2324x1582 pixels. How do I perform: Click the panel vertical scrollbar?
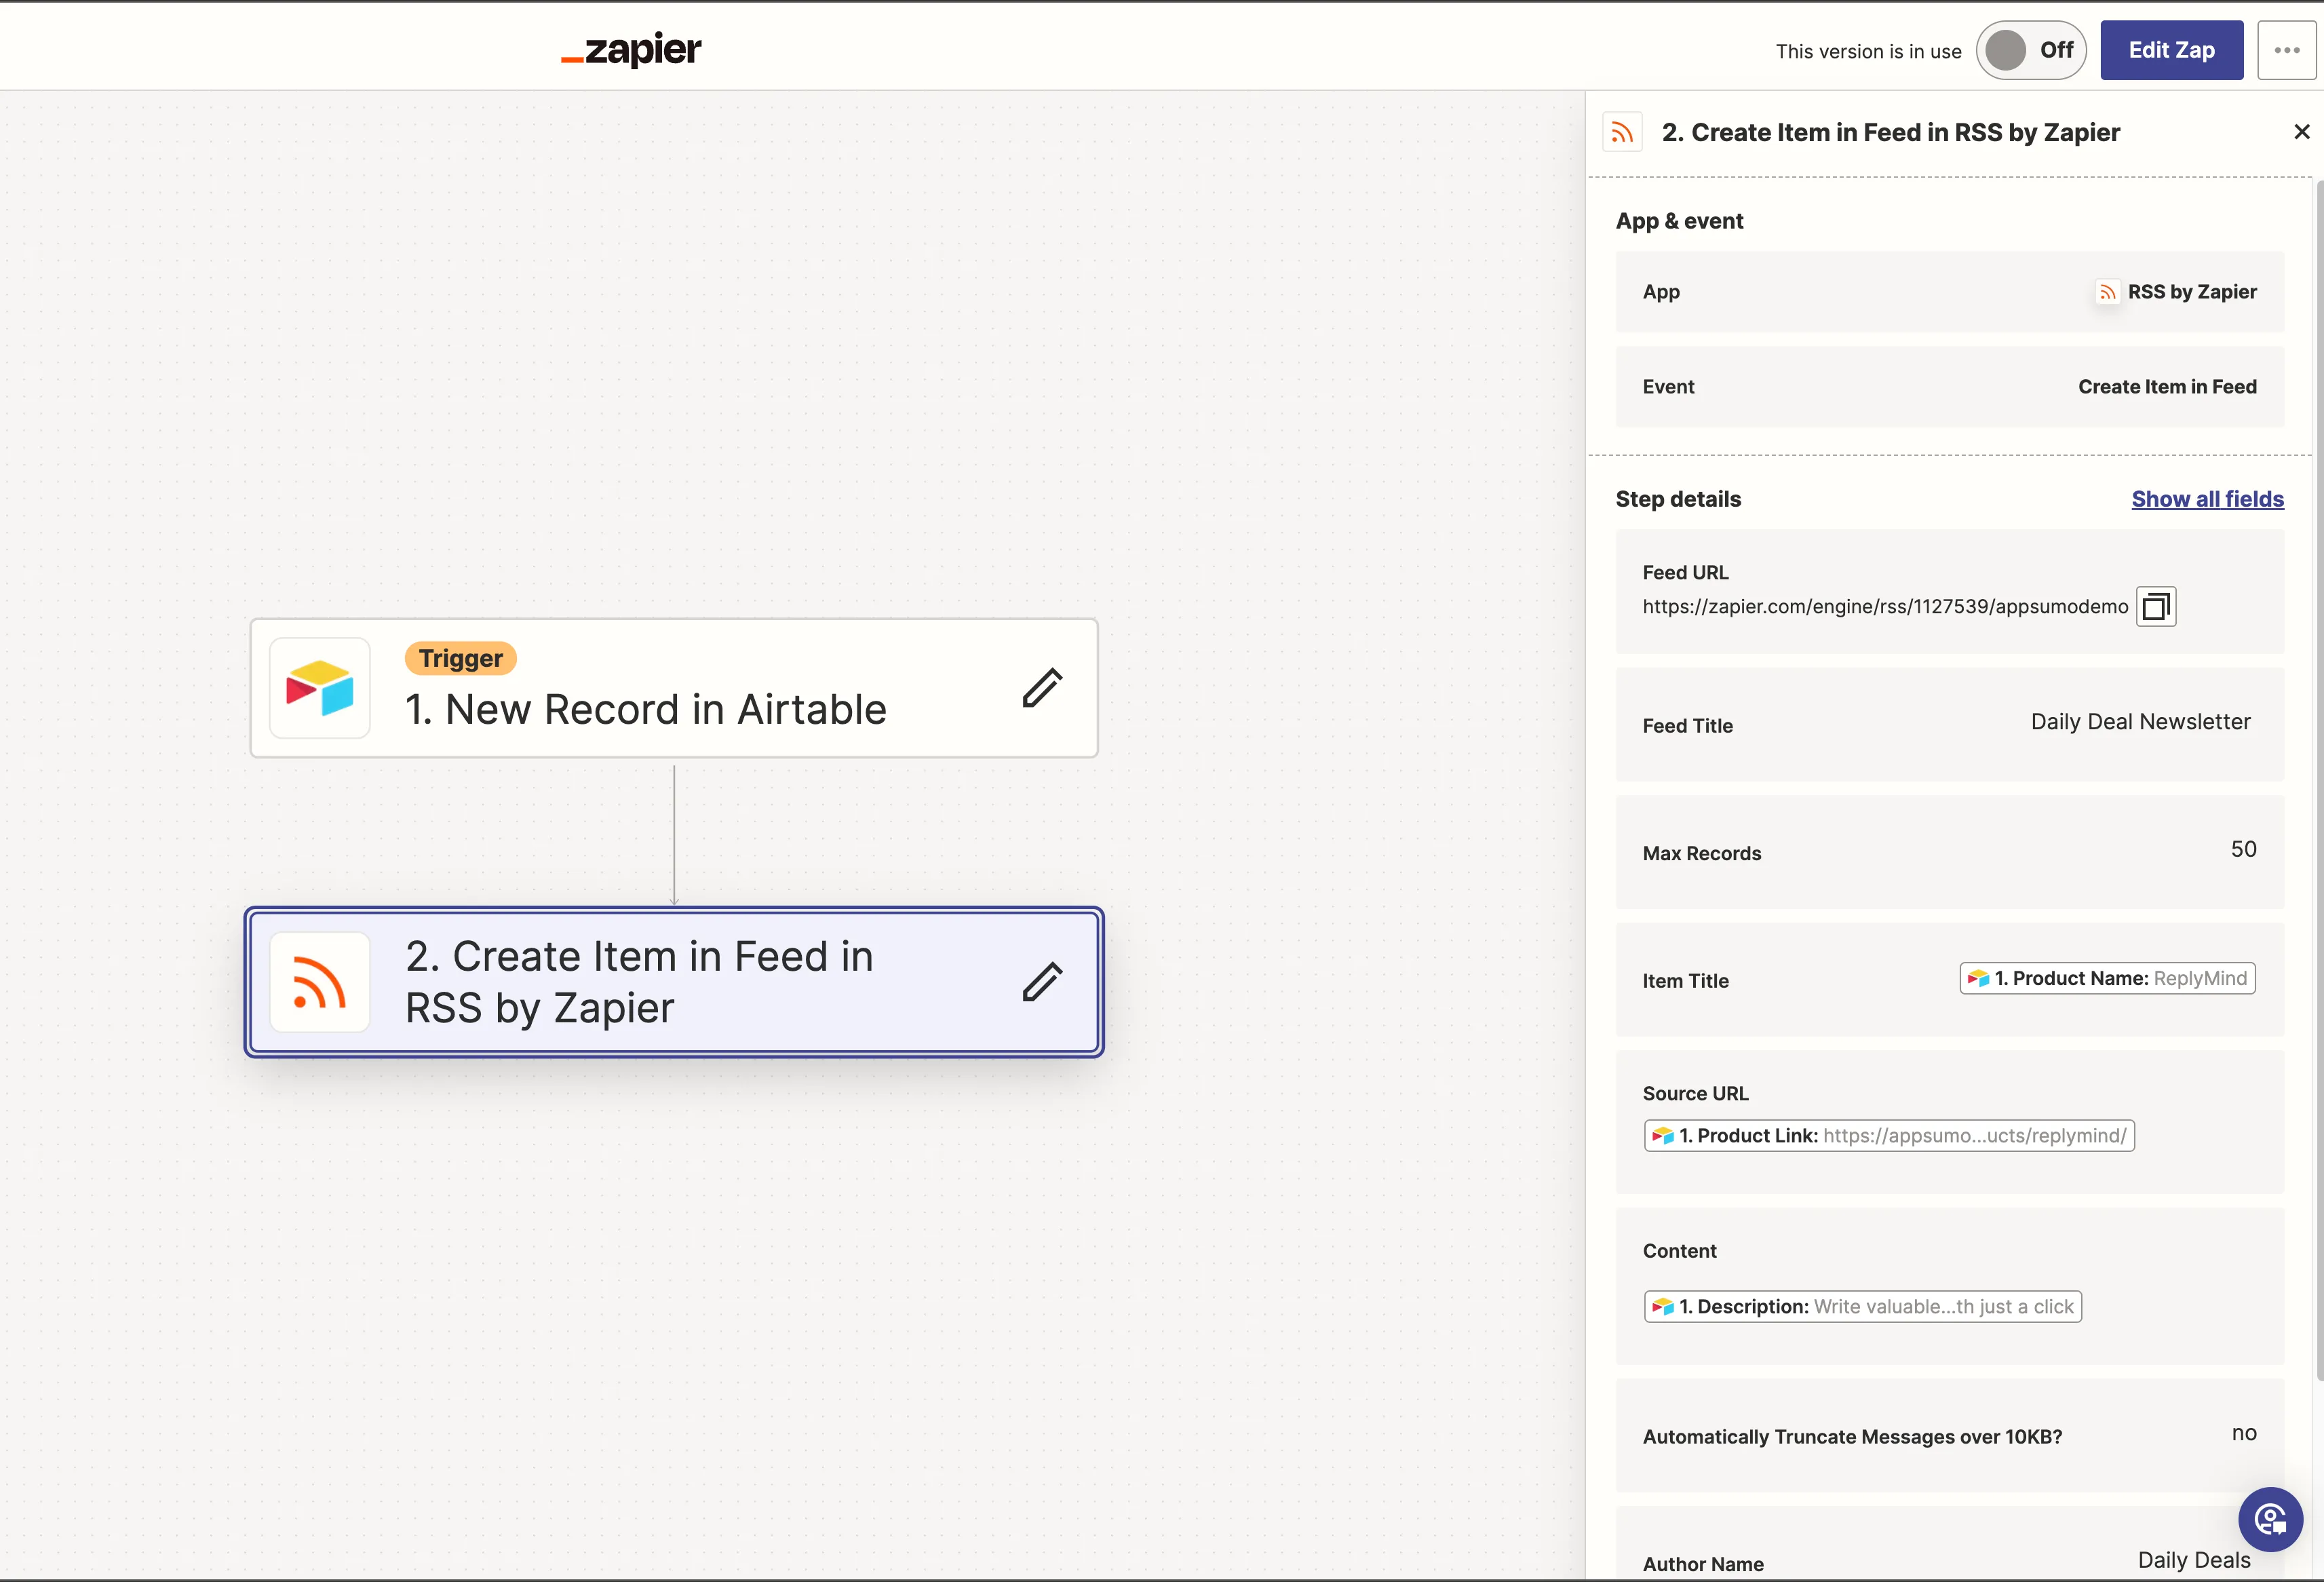pyautogui.click(x=2319, y=780)
